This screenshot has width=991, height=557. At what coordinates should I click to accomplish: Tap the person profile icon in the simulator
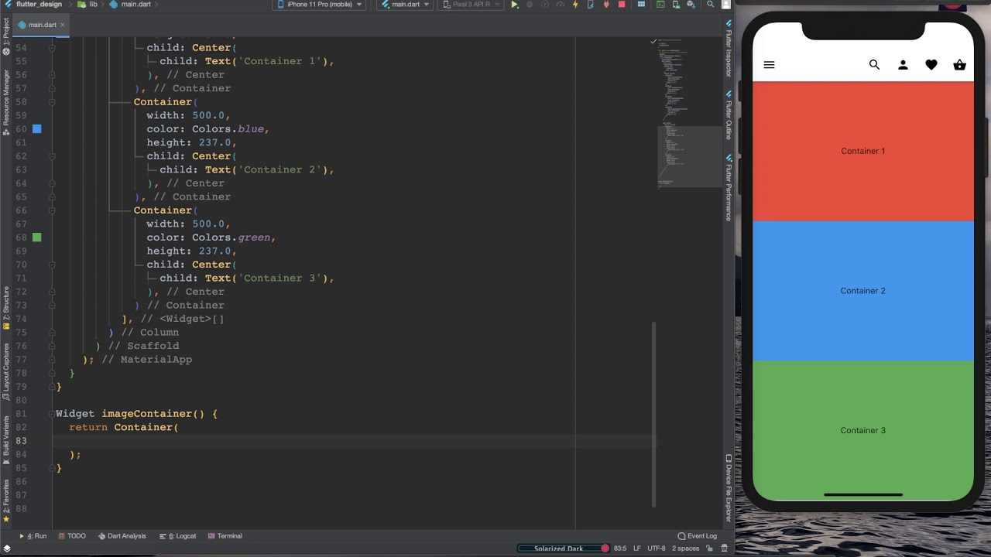click(x=903, y=65)
